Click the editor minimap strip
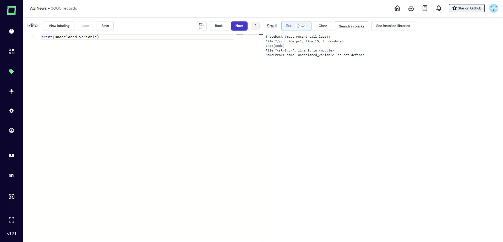This screenshot has height=242, width=503. (247, 136)
